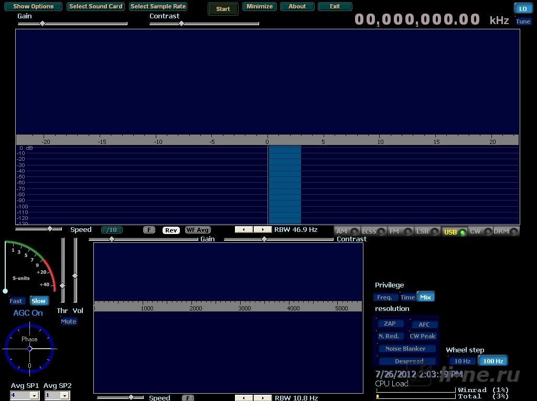Screen dimensions: 537x401
Task: Select LSB demodulation mode
Action: tap(427, 231)
